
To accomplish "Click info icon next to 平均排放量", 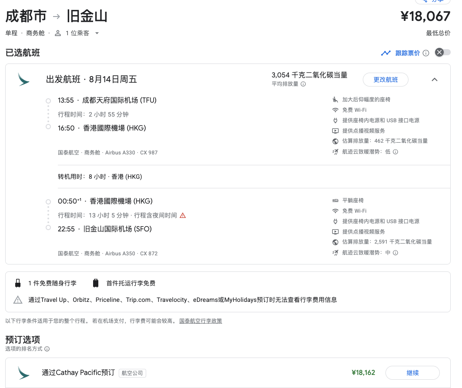I will coord(303,84).
